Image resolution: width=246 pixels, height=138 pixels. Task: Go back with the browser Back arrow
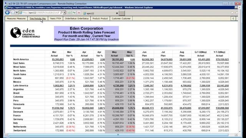(7, 13)
